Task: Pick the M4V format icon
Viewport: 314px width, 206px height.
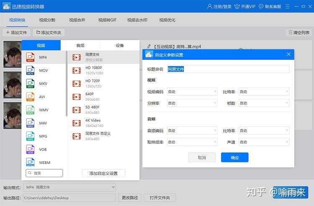Action: click(x=30, y=123)
